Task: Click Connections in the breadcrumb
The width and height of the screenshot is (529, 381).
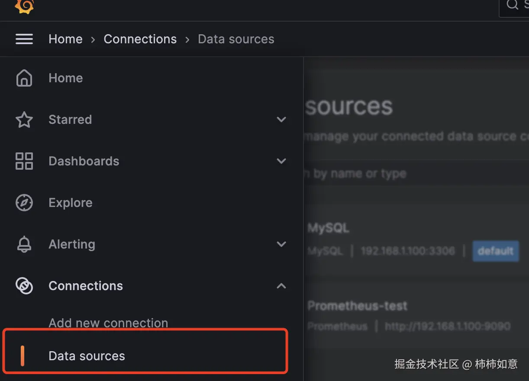Action: (140, 39)
